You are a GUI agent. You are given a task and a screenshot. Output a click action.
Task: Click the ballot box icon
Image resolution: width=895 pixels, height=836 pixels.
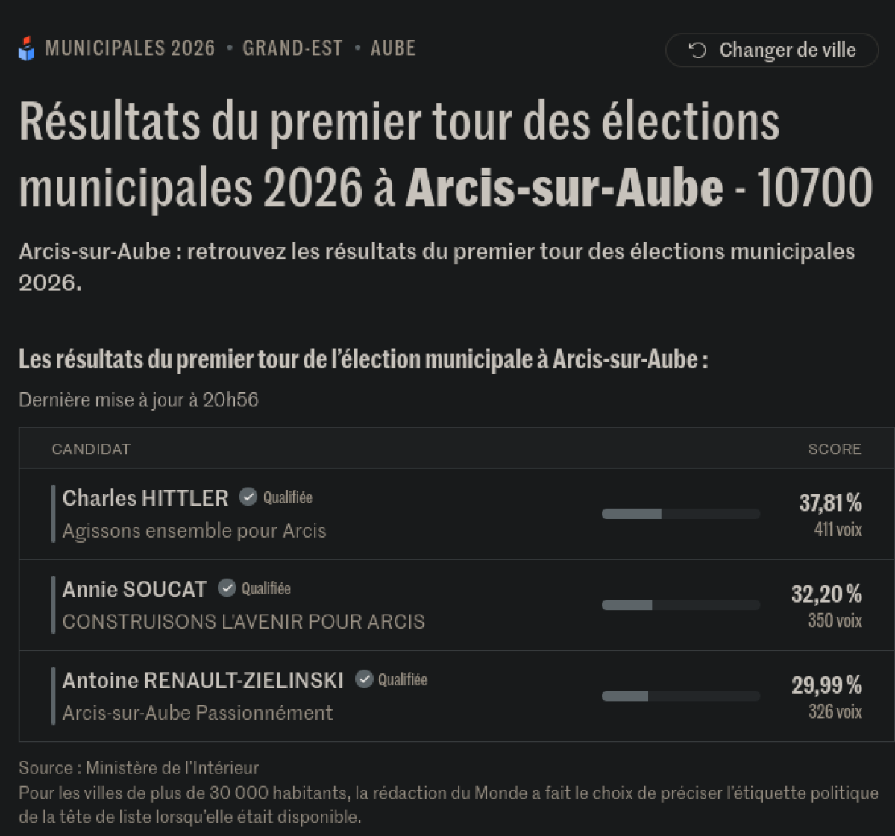[x=27, y=49]
